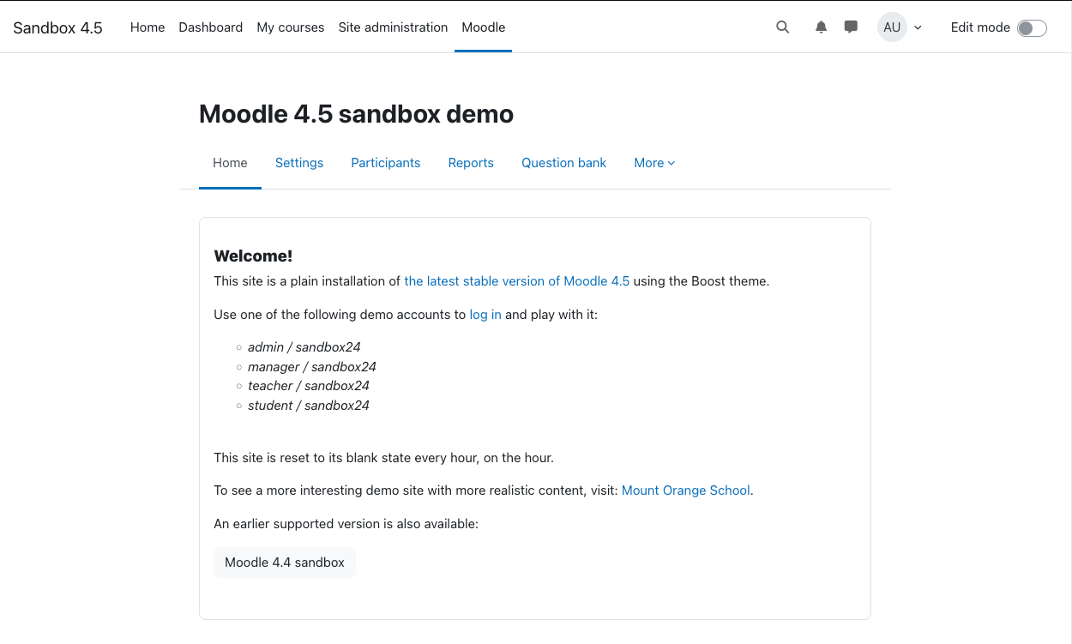Open the search magnifier icon
This screenshot has width=1072, height=644.
pyautogui.click(x=782, y=27)
